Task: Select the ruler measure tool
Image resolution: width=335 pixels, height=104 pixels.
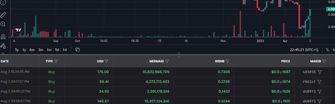Action: pyautogui.click(x=3, y=15)
